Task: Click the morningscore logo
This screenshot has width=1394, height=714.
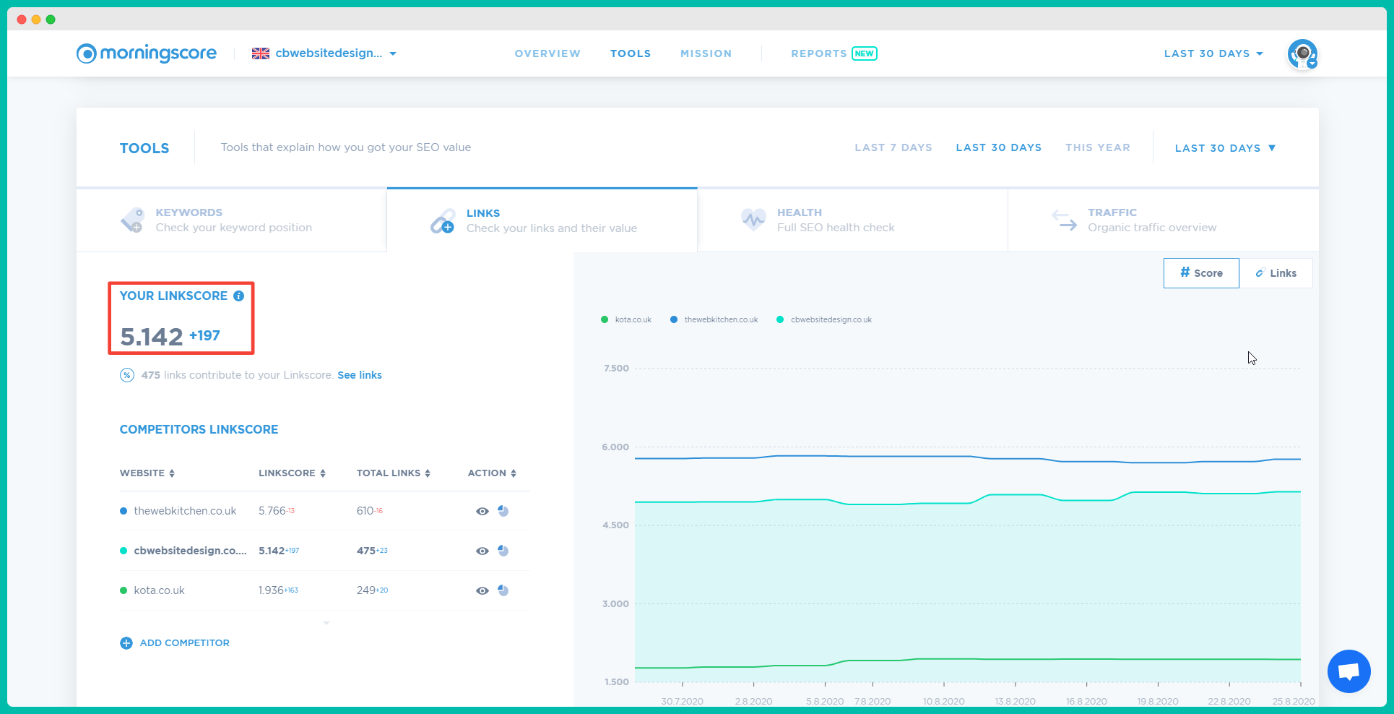Action: click(147, 53)
